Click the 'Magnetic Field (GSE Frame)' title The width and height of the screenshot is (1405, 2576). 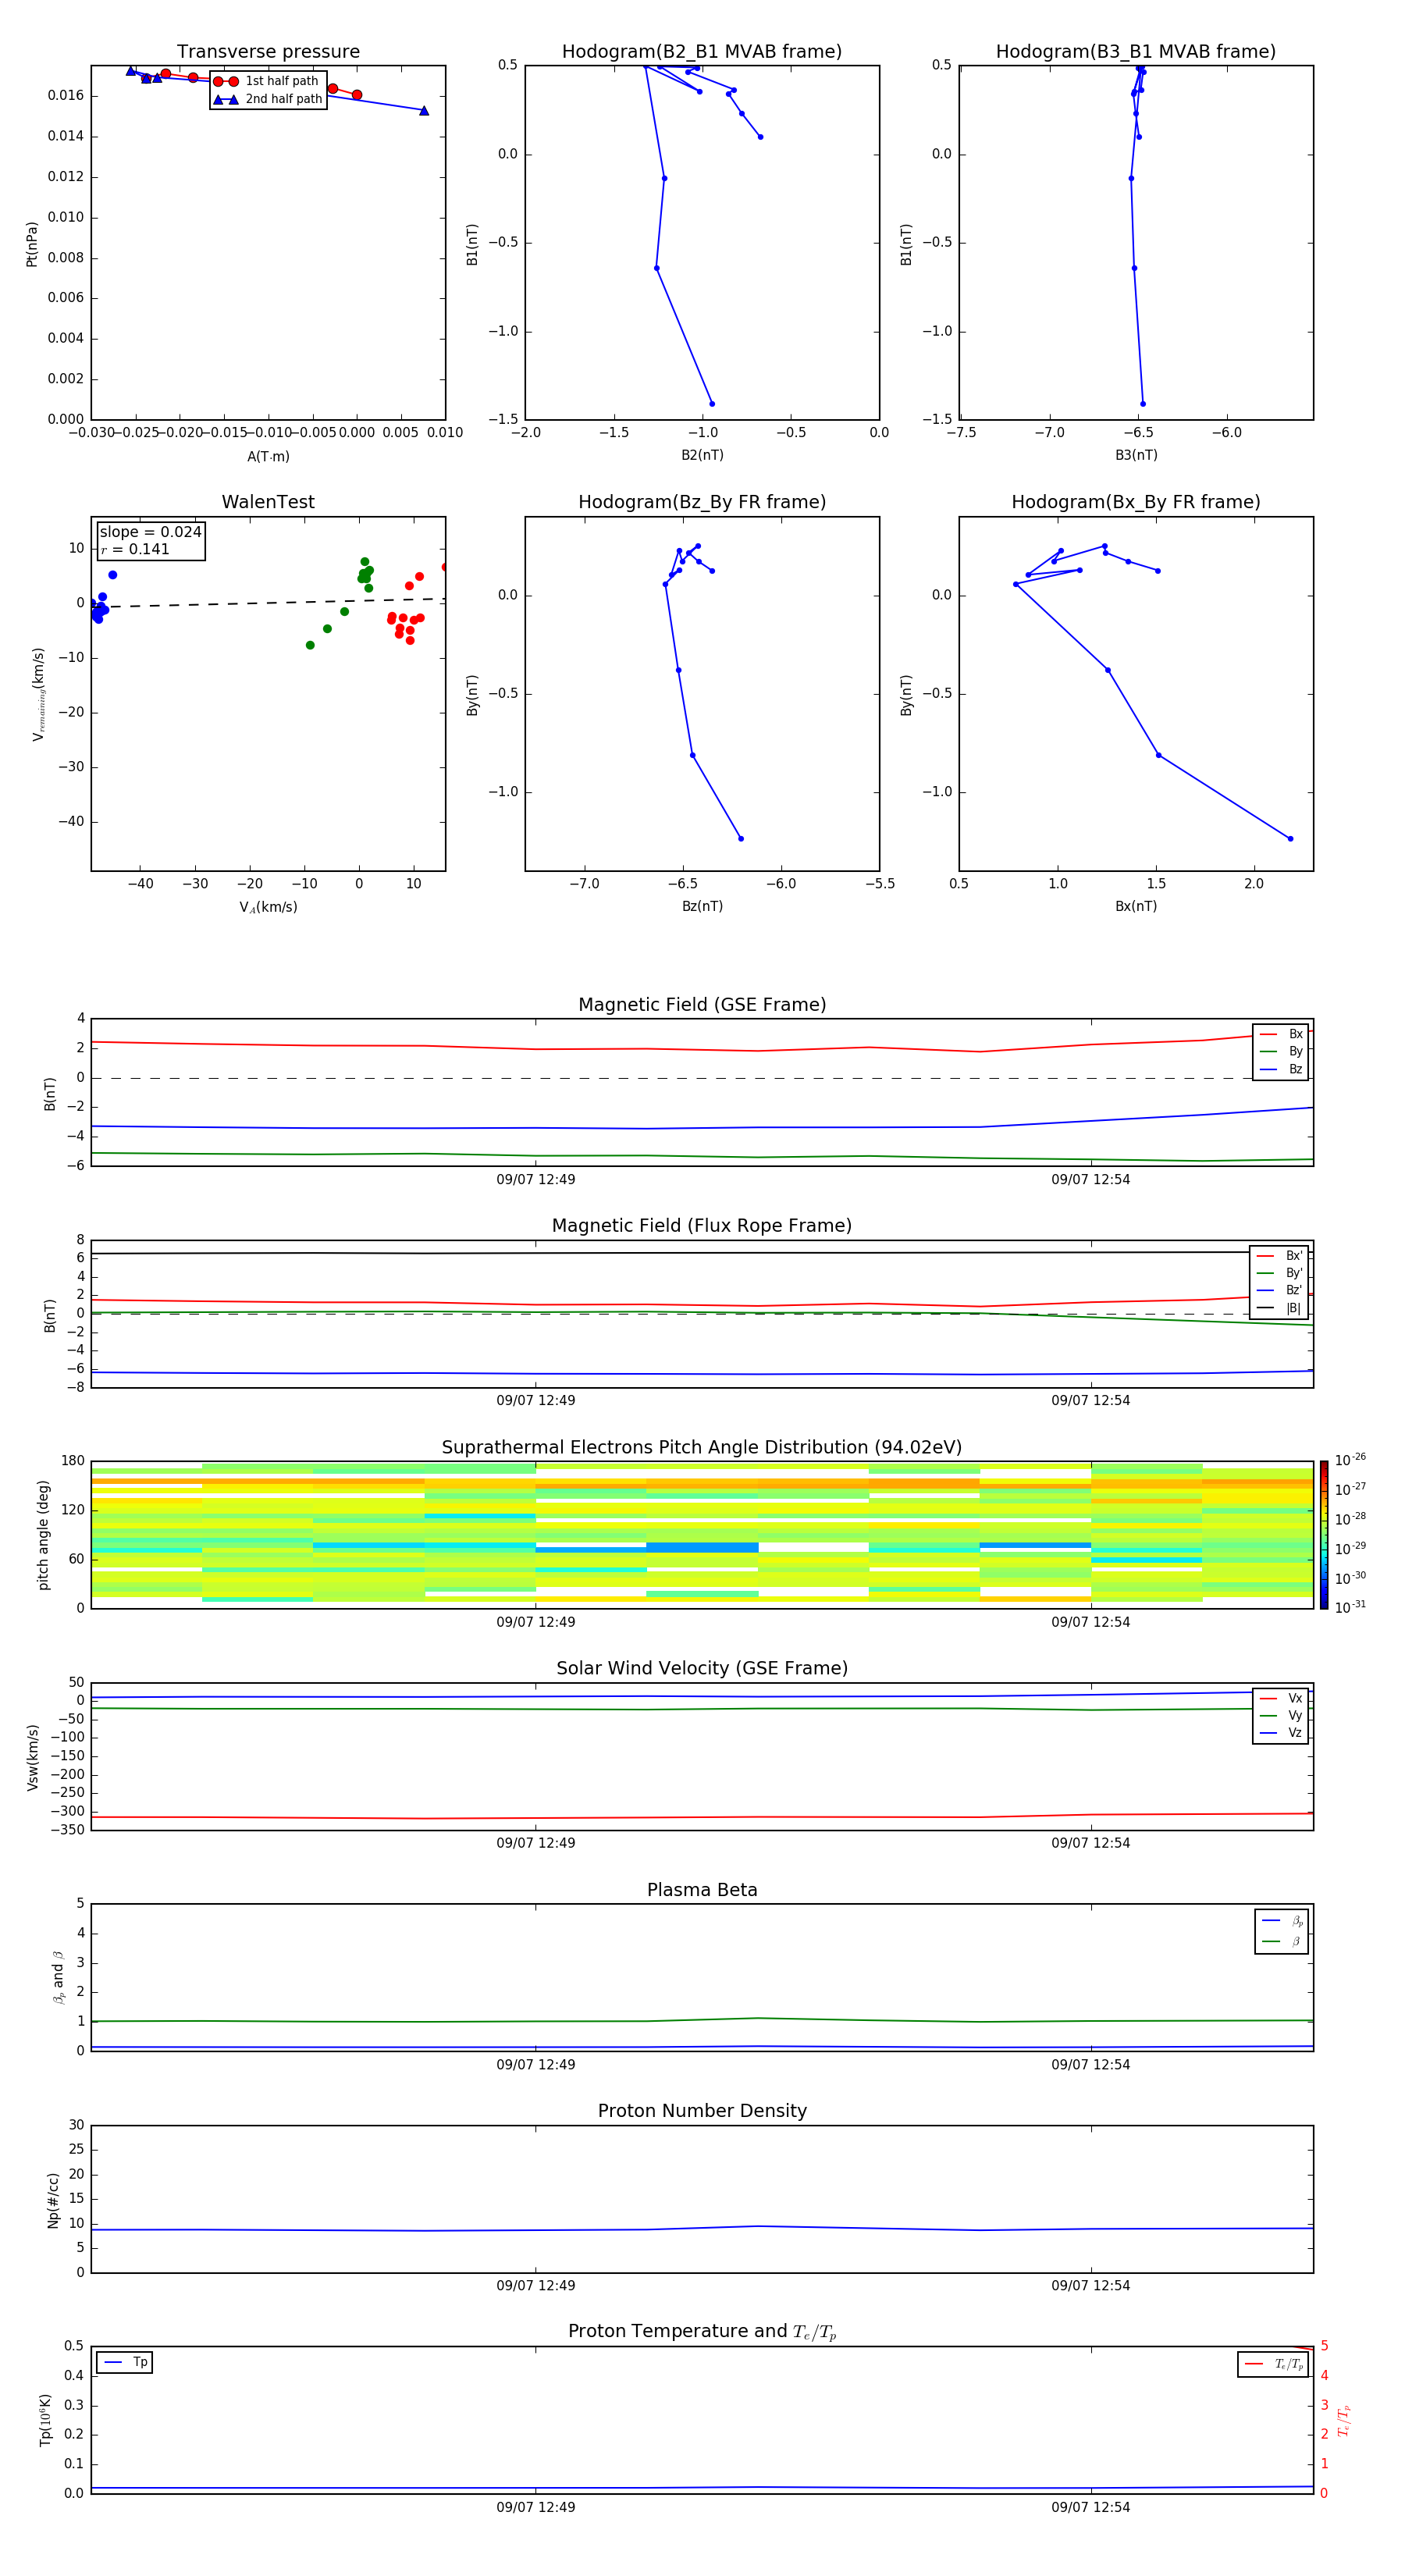tap(702, 1005)
